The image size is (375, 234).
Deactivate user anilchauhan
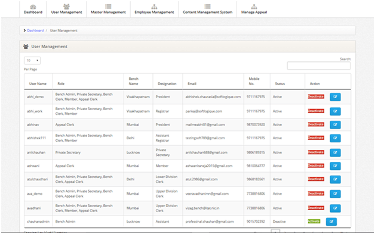pyautogui.click(x=316, y=152)
